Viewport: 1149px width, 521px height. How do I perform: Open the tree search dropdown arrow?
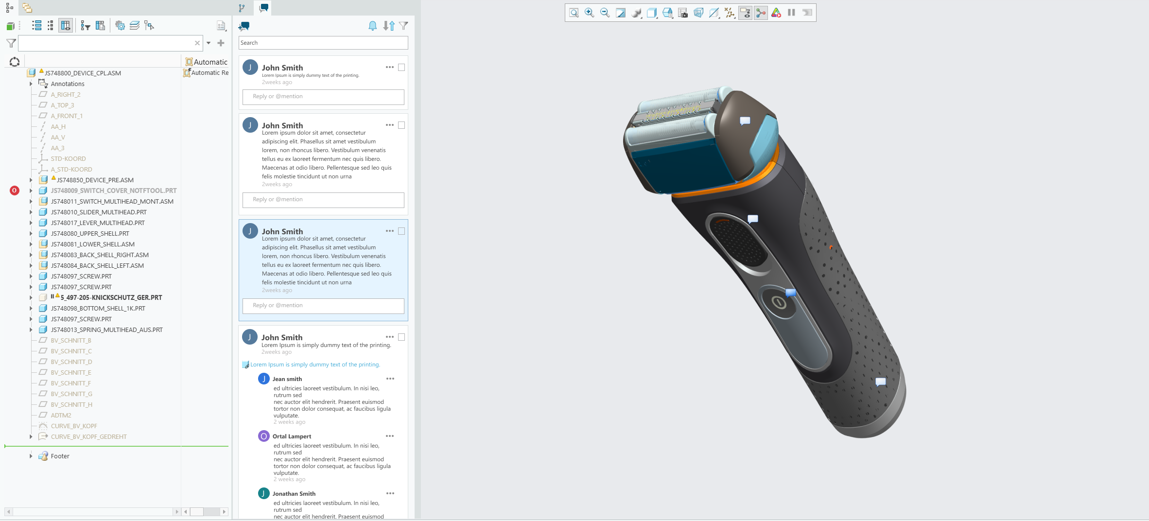(x=209, y=43)
